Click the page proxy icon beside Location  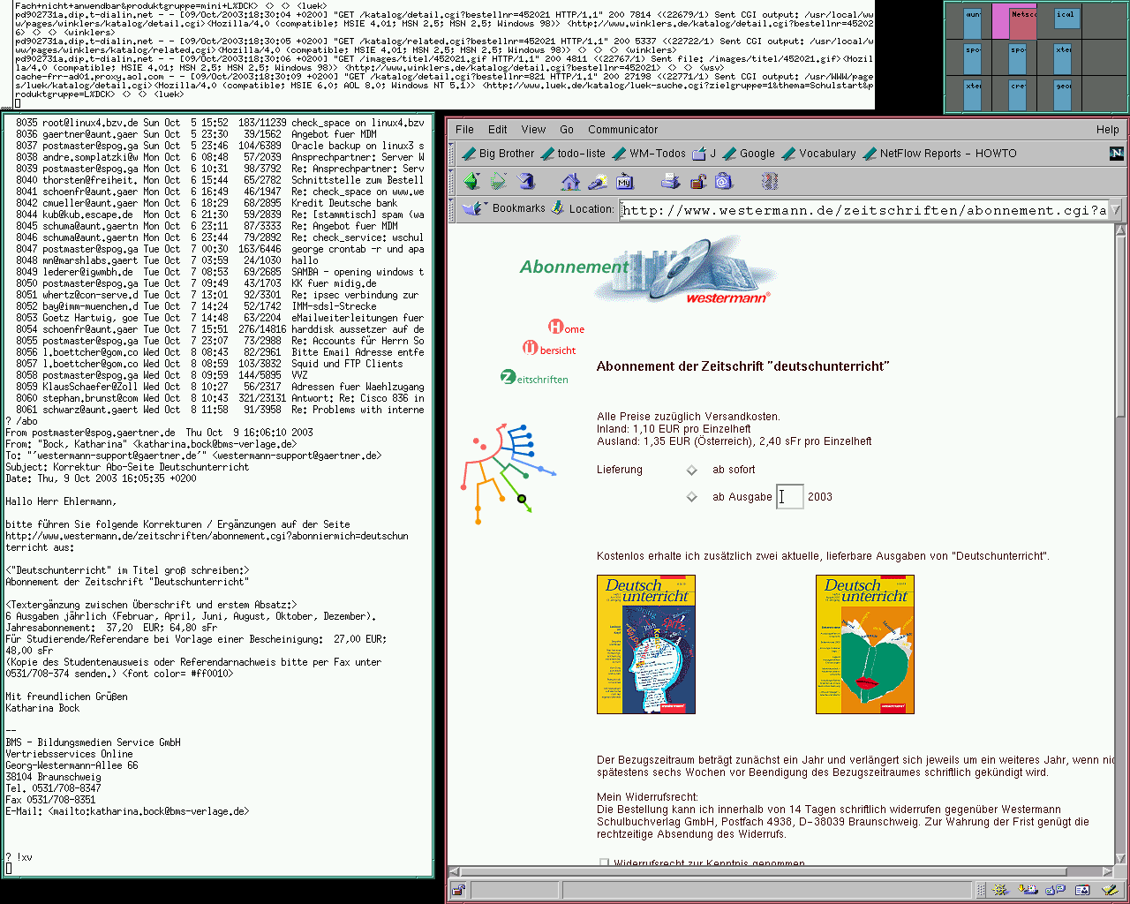[557, 208]
